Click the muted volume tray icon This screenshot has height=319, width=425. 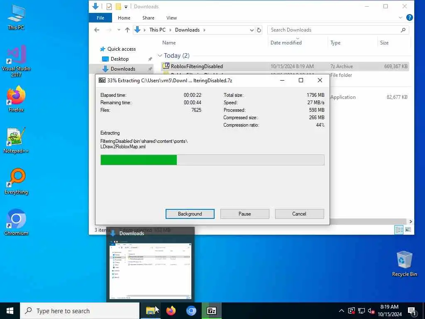coord(371,311)
